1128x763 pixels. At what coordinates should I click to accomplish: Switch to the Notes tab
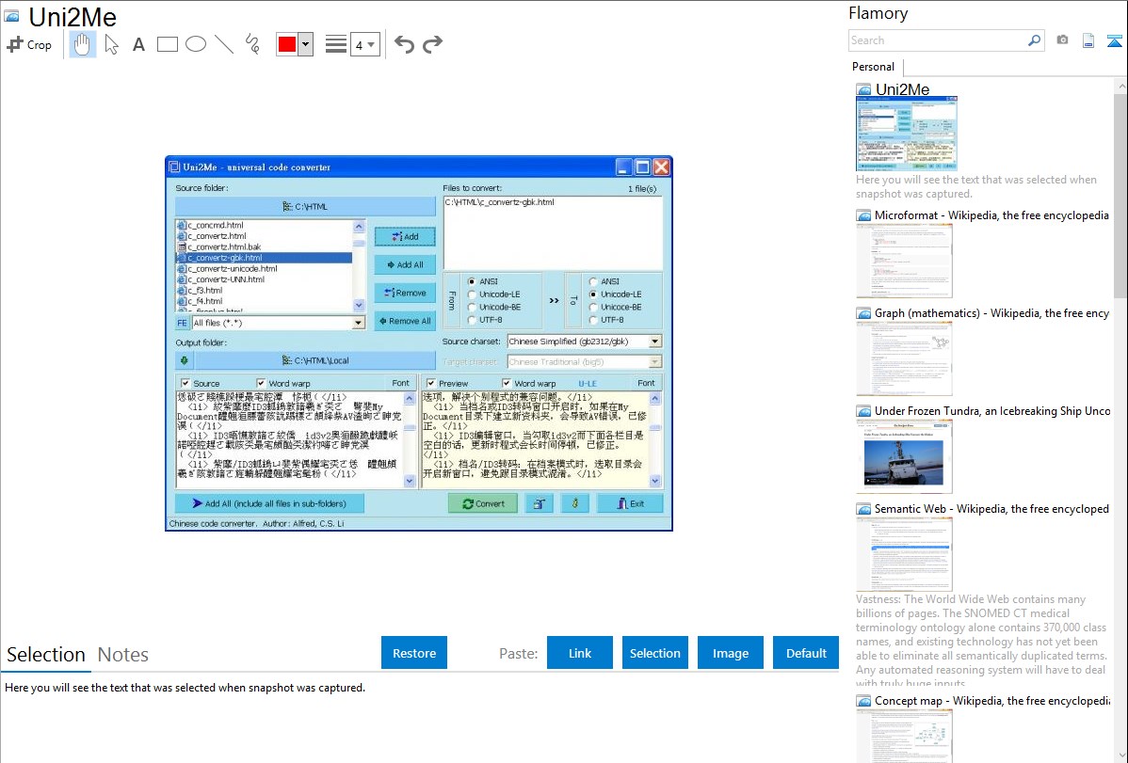[123, 655]
